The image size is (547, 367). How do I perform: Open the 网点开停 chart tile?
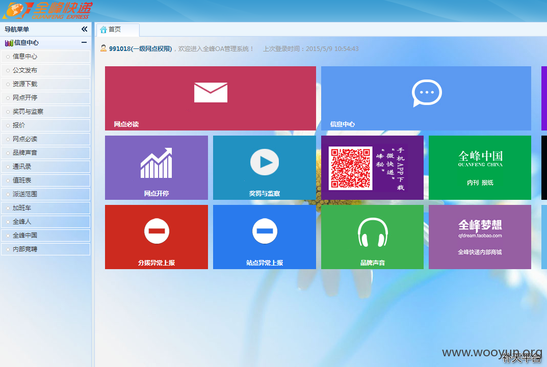pos(157,168)
